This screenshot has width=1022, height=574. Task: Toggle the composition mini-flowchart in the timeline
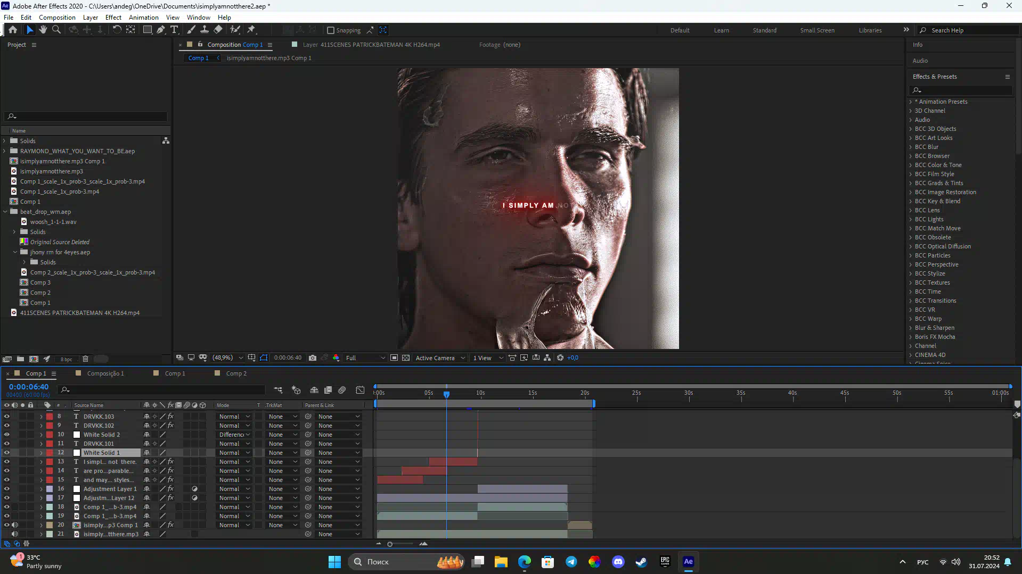(278, 390)
